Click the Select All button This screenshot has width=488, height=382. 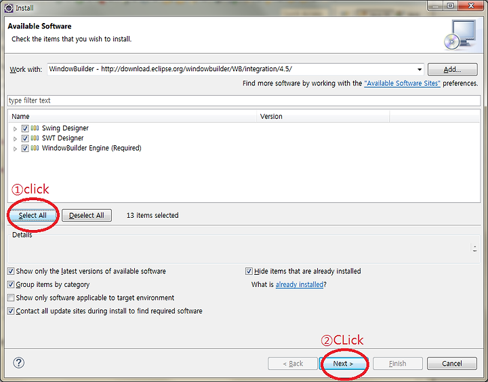(x=33, y=215)
